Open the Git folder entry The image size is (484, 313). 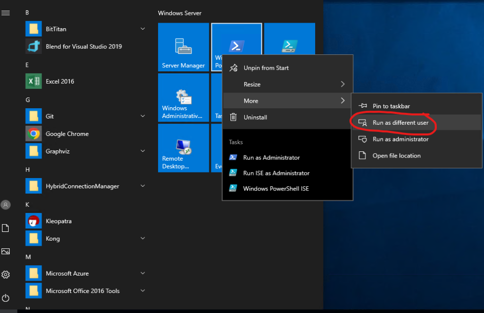pyautogui.click(x=85, y=116)
